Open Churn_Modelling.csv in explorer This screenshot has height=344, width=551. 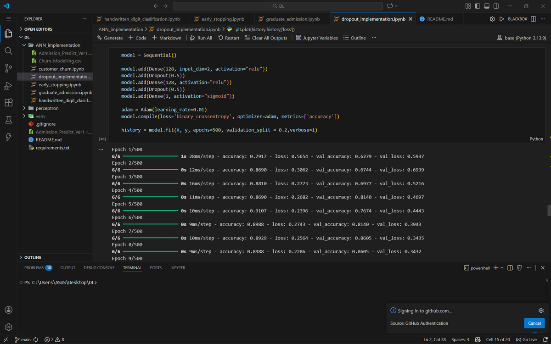coord(60,61)
